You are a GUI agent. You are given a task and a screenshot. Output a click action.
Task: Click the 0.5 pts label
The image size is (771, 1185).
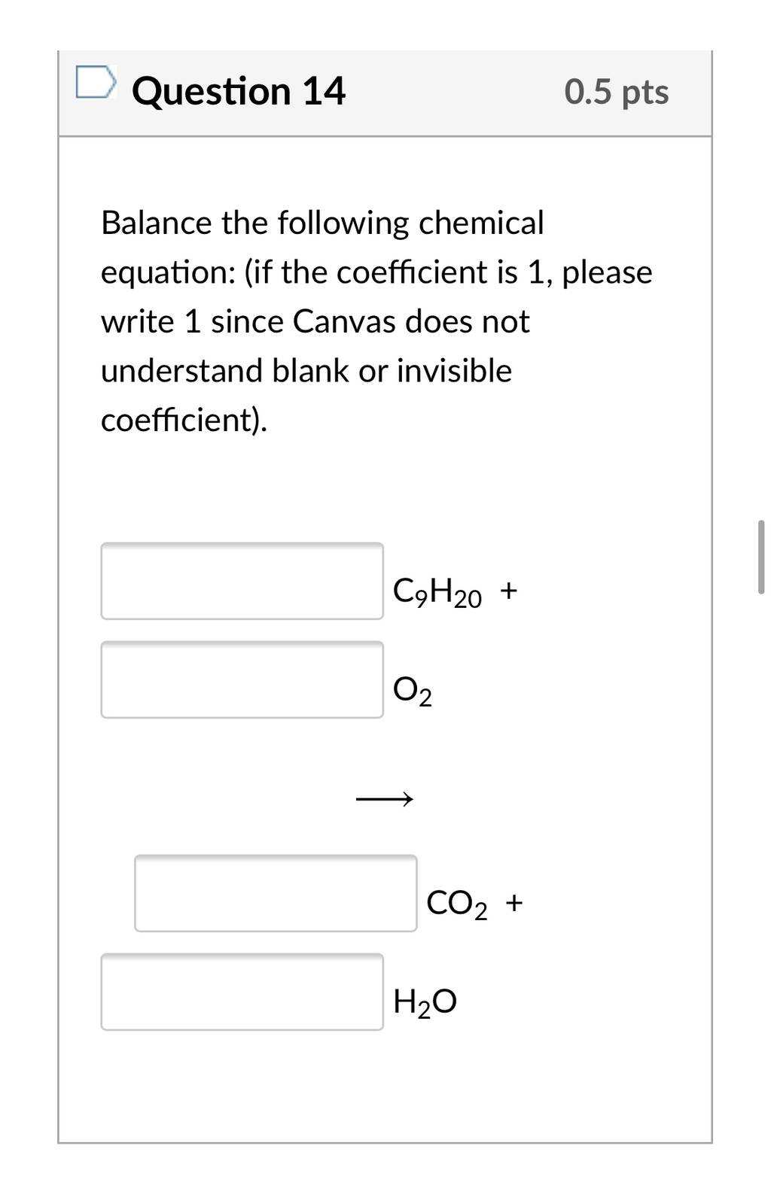pyautogui.click(x=617, y=92)
